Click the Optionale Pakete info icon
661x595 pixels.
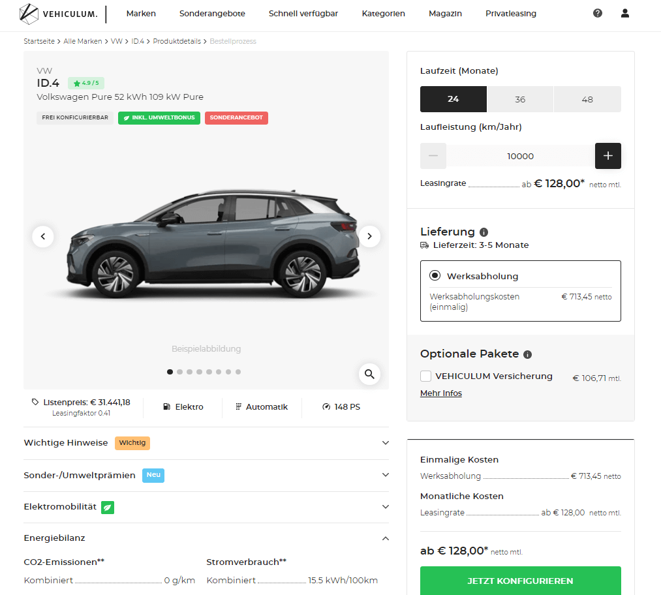coord(527,354)
